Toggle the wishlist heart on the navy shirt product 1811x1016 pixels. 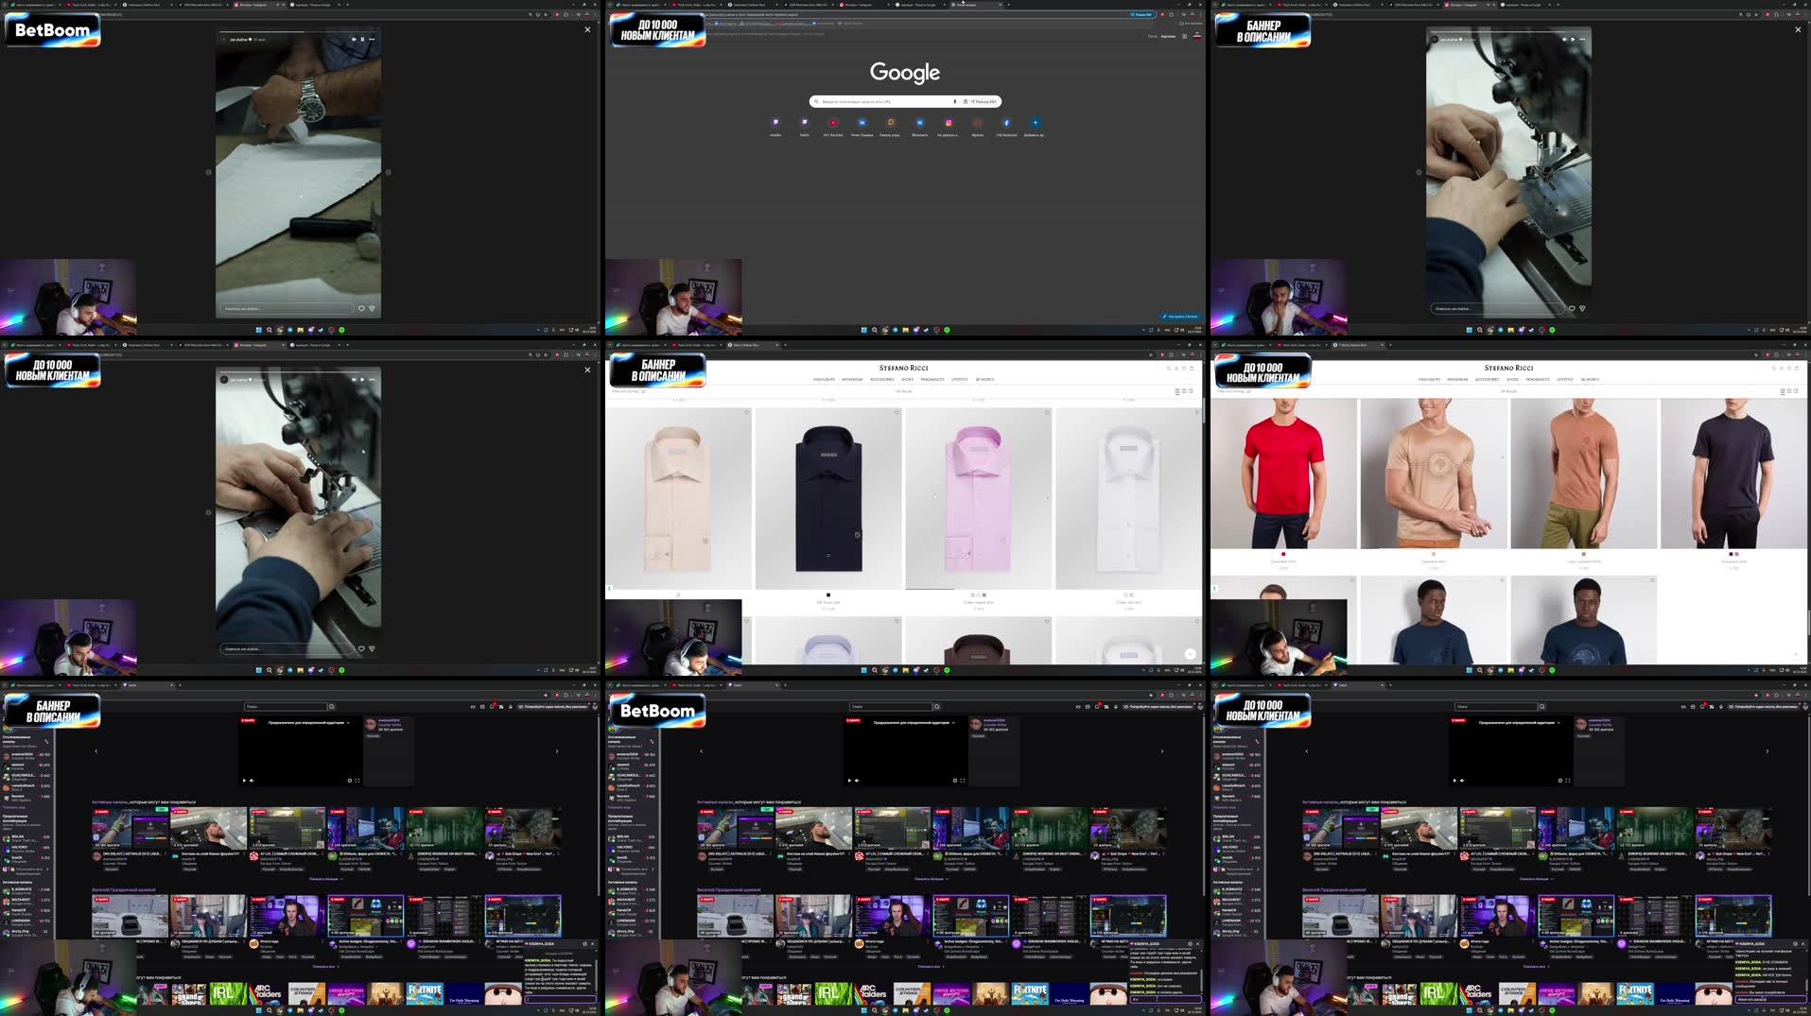coord(897,413)
